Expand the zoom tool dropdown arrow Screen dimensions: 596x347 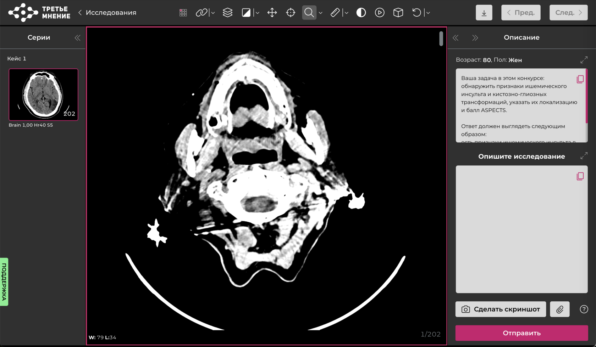[320, 13]
